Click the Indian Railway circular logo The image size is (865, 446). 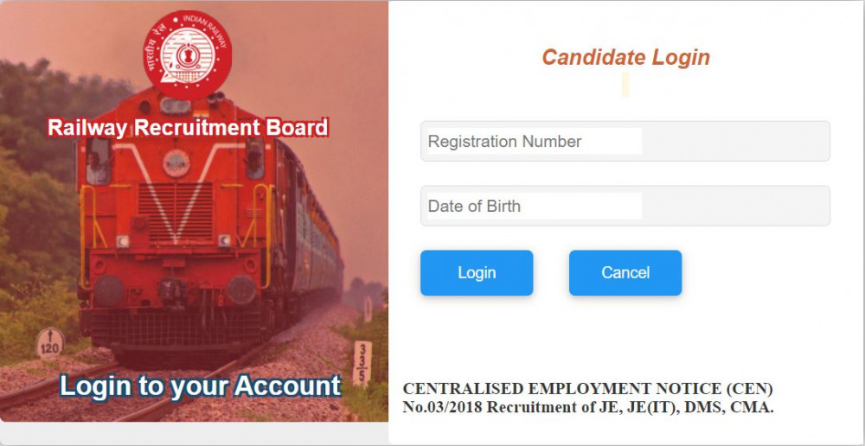(x=187, y=55)
